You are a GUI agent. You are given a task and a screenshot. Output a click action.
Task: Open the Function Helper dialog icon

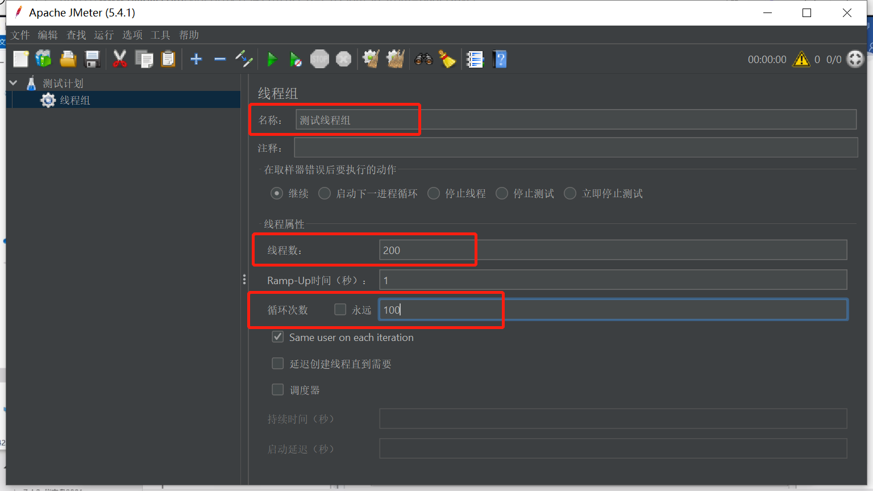click(475, 59)
